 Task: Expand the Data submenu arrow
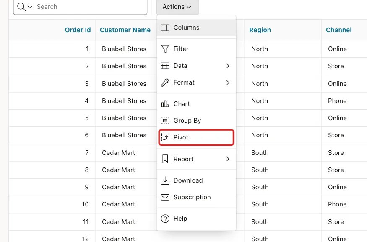[x=228, y=66]
